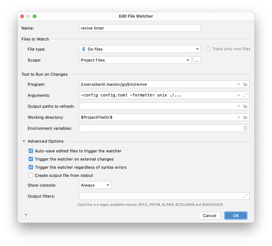
Task: Toggle Trigger the watcher regardless of syntax errors
Action: (31, 167)
